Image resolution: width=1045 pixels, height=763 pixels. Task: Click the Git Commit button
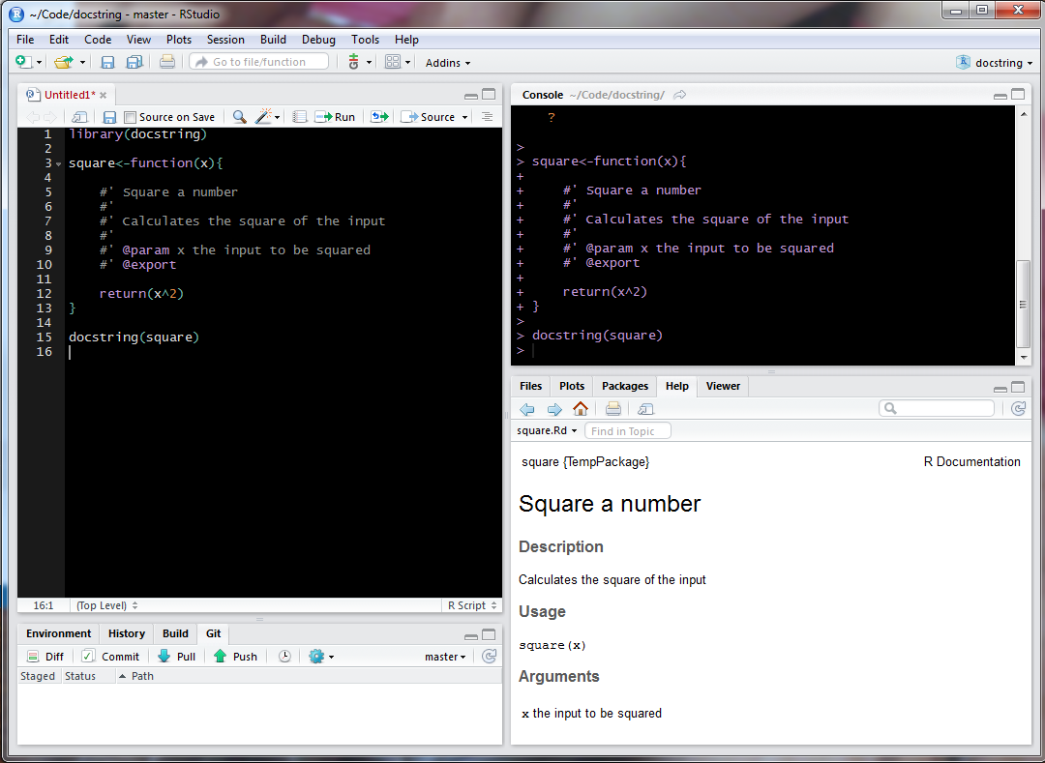coord(110,657)
